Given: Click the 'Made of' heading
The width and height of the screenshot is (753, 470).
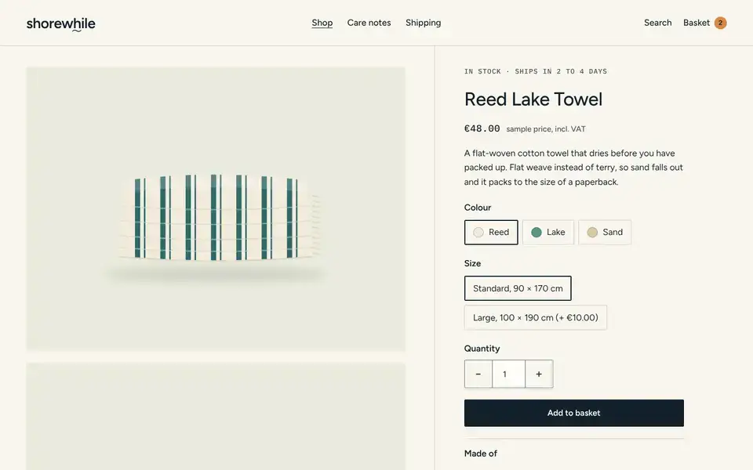Looking at the screenshot, I should click(x=480, y=454).
